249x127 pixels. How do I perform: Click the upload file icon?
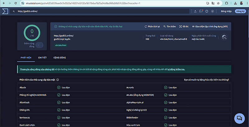click(195, 11)
